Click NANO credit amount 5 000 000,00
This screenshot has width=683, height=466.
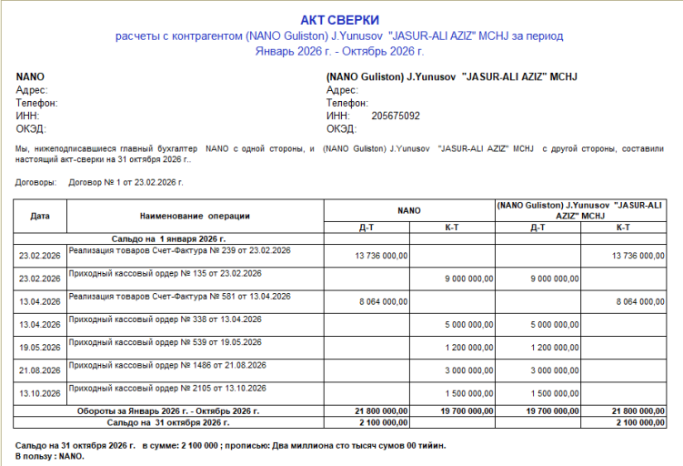coord(469,325)
